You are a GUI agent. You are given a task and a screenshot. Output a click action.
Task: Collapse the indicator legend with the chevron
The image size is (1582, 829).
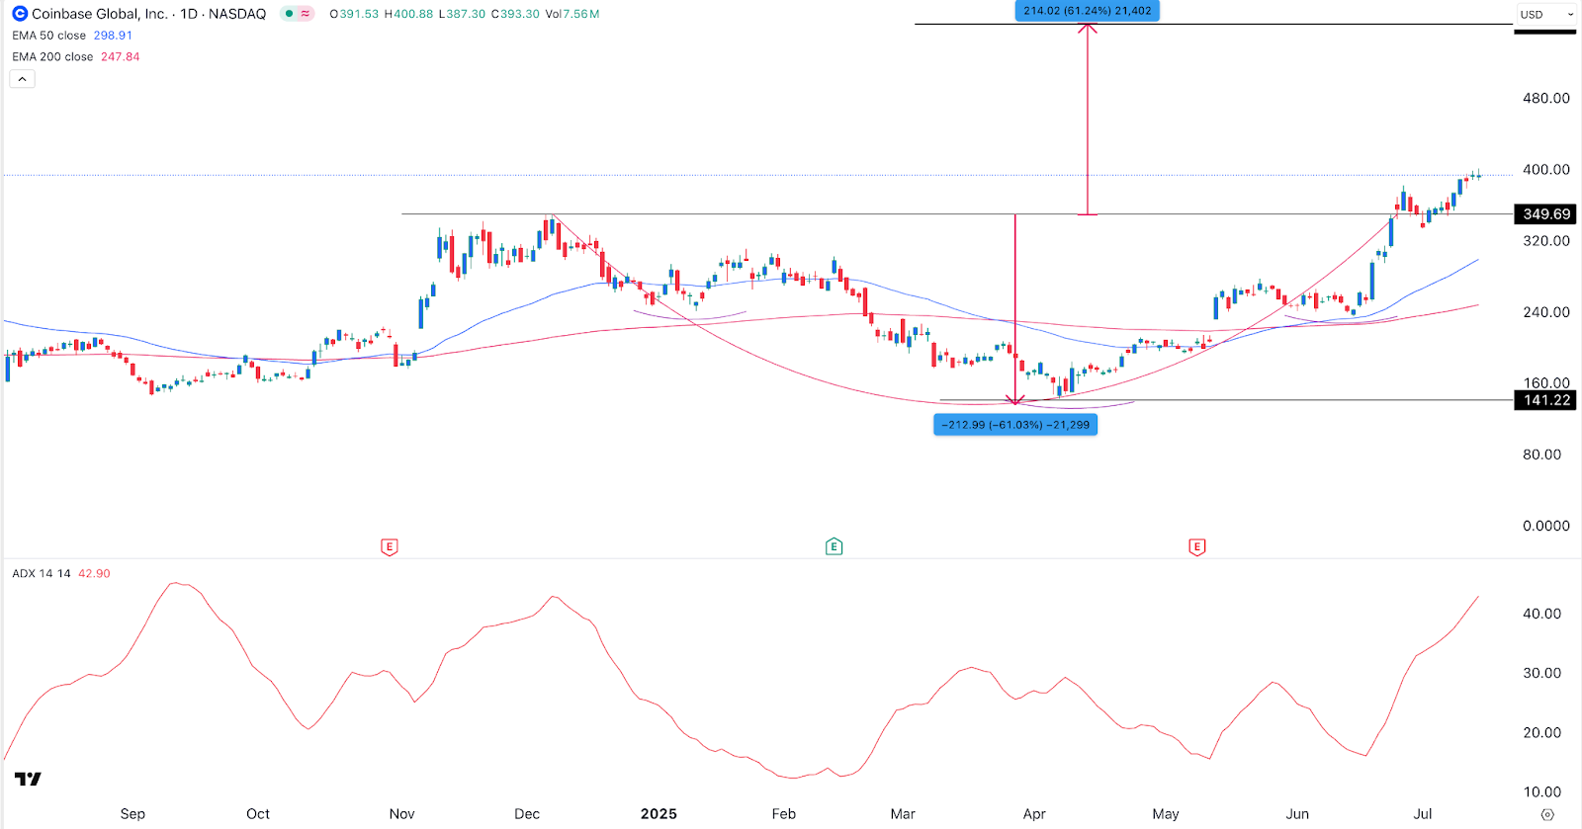tap(22, 79)
